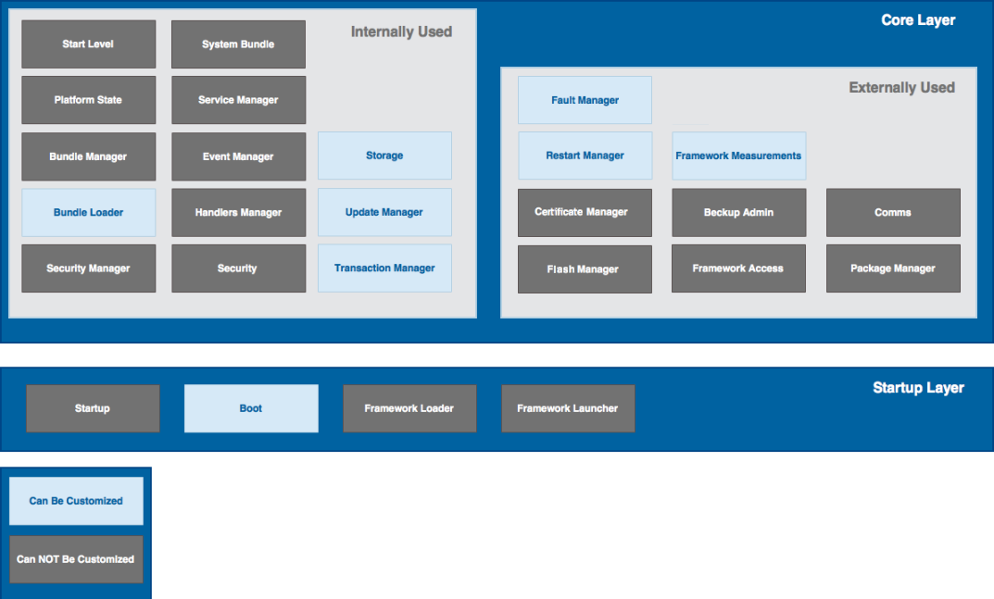The width and height of the screenshot is (994, 599).
Task: Open the Certificate Manager module
Action: click(x=585, y=212)
